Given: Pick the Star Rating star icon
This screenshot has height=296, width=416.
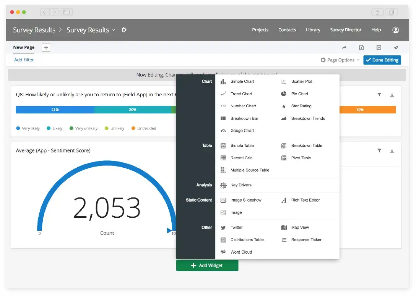Looking at the screenshot, I should click(x=284, y=106).
